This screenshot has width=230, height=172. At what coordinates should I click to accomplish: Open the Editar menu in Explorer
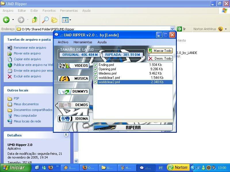pyautogui.click(x=22, y=11)
